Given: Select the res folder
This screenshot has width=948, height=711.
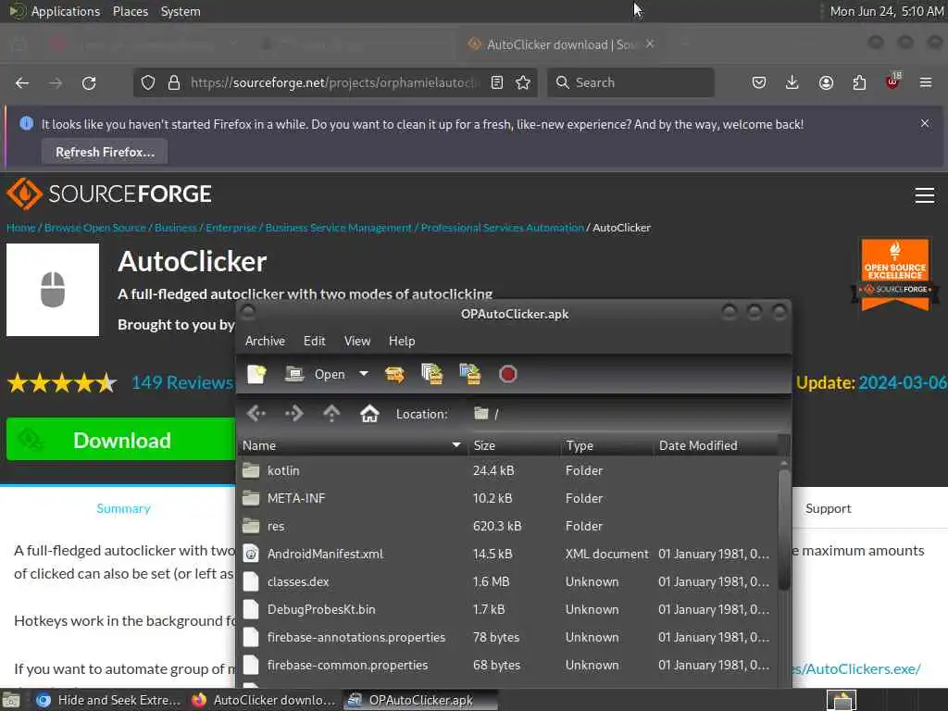Looking at the screenshot, I should click(506, 526).
